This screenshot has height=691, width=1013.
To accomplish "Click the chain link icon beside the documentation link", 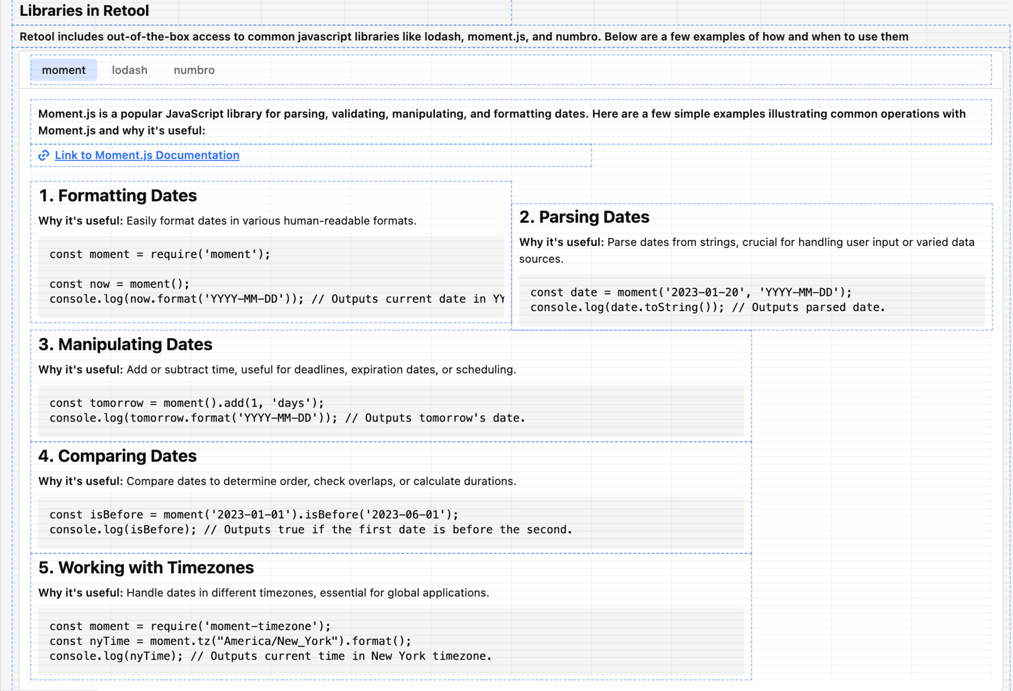I will click(44, 155).
